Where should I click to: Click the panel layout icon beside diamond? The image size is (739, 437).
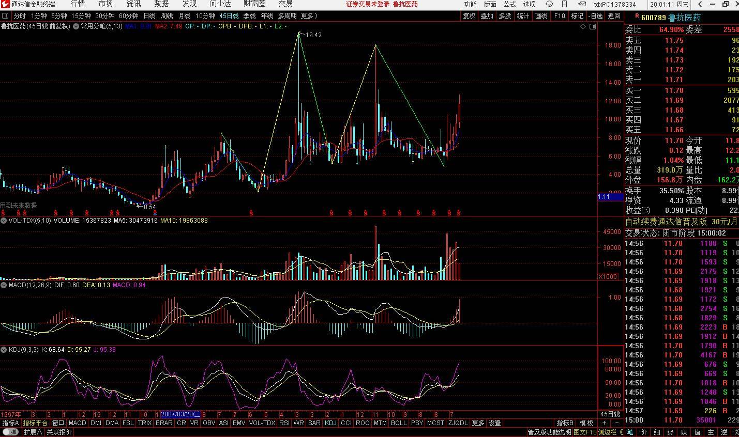click(x=593, y=26)
